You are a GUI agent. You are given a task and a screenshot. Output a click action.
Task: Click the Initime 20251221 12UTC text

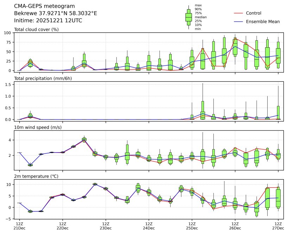coord(48,21)
